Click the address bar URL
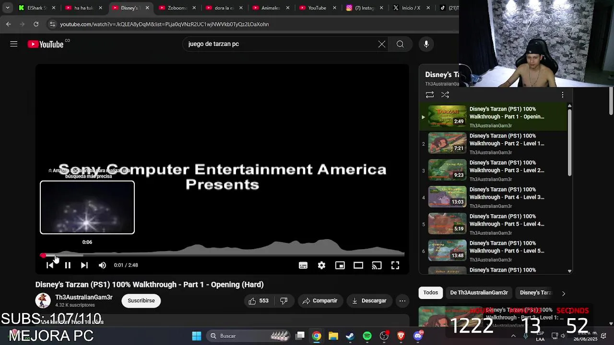 coord(164,24)
